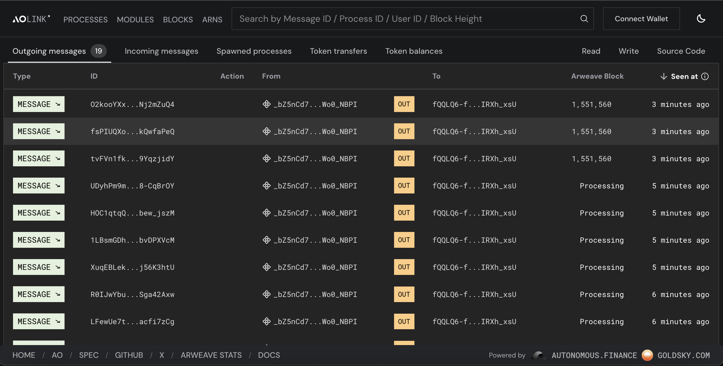Screen dimensions: 723x366
Task: Click process icon in first row From
Action: point(266,104)
